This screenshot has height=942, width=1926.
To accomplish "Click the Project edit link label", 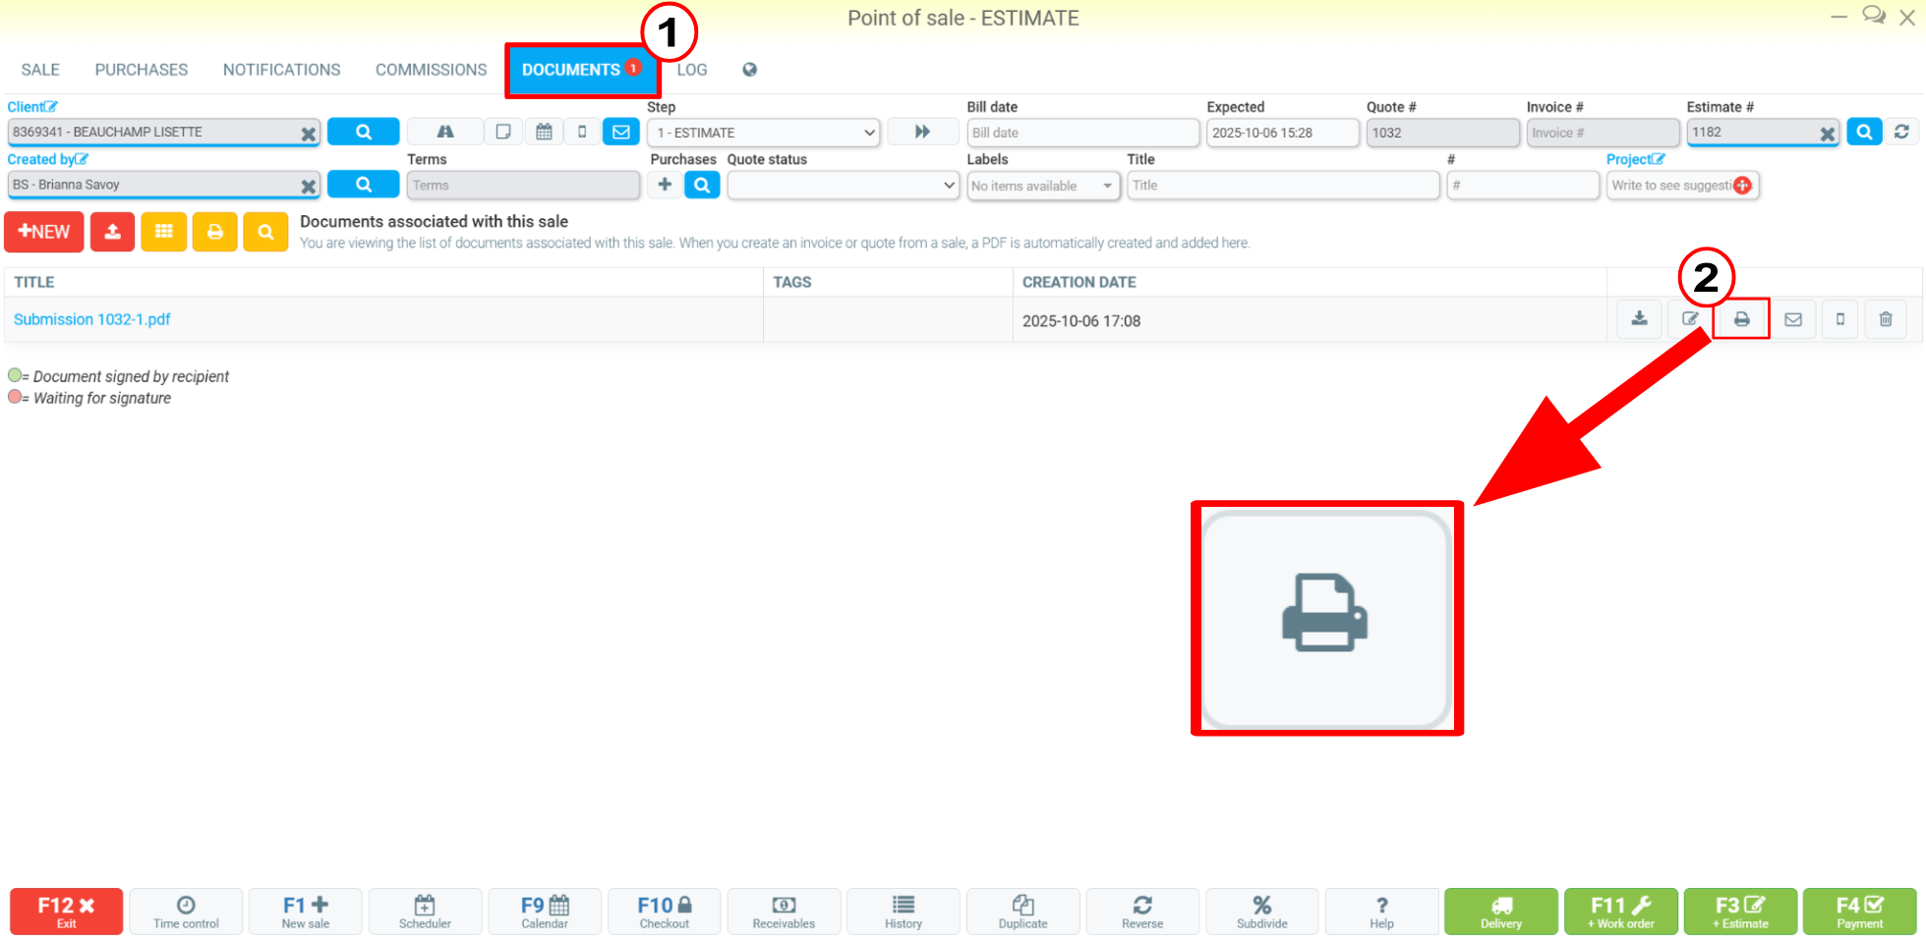I will (x=1636, y=159).
